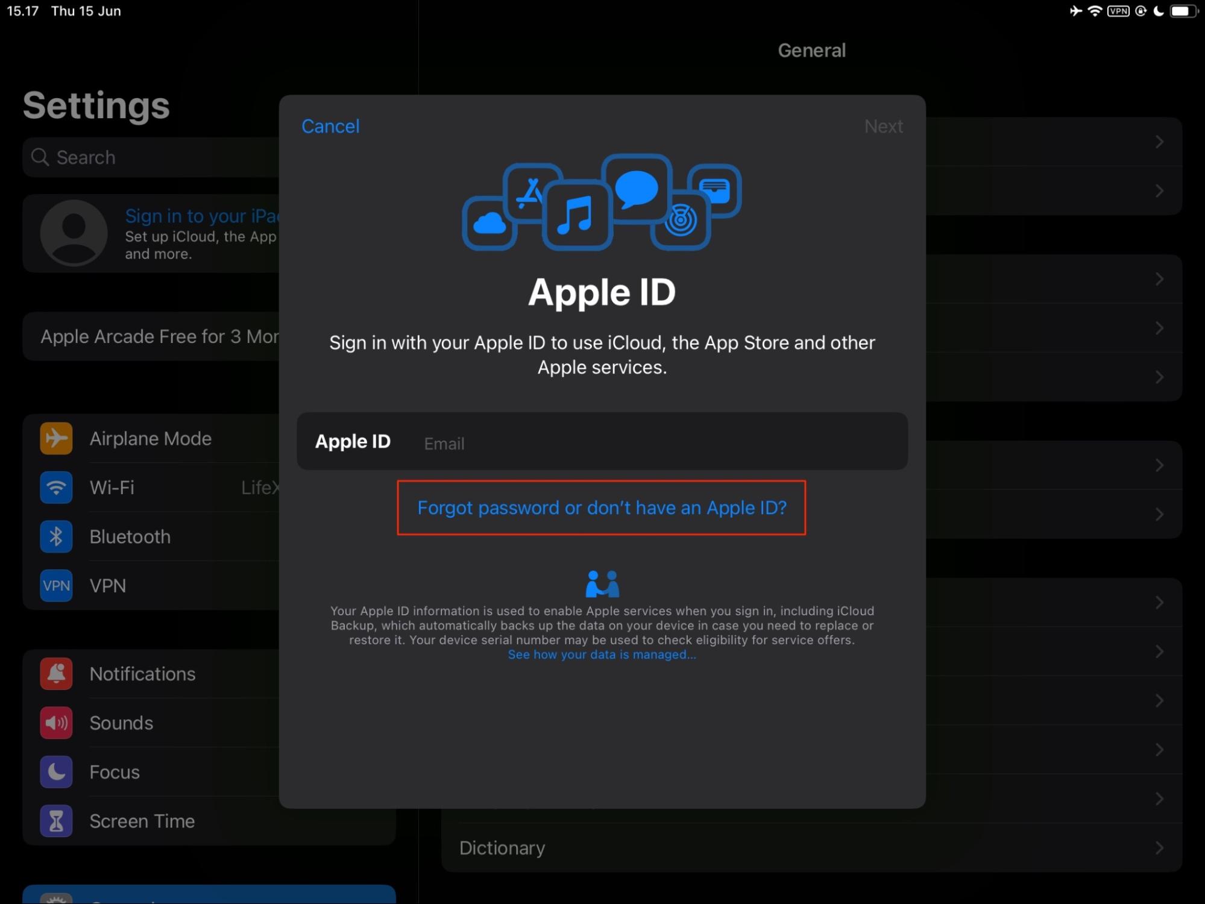Tap the orientation lock status icon
Viewport: 1205px width, 904px height.
click(x=1141, y=11)
